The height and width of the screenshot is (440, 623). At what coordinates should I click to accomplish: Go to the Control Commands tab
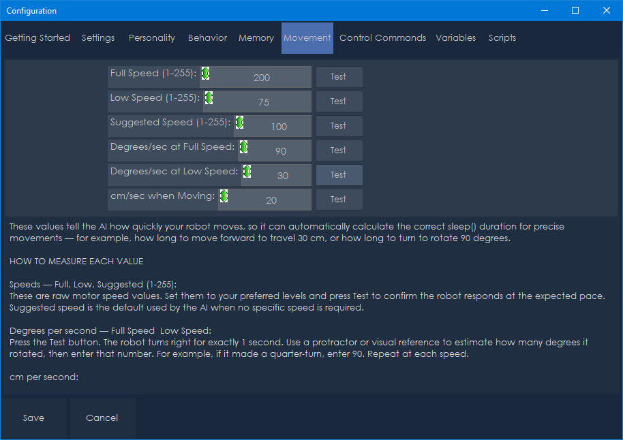pyautogui.click(x=382, y=38)
